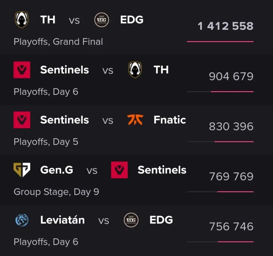Click the Team Heretics logo in Grand Final row

(22, 20)
